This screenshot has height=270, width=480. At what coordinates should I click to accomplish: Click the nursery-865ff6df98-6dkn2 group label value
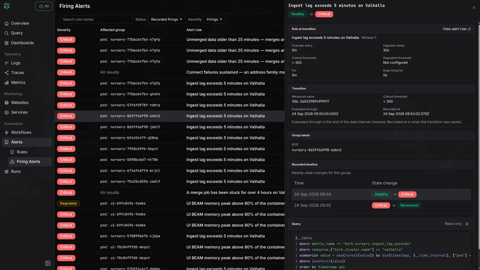click(x=316, y=150)
